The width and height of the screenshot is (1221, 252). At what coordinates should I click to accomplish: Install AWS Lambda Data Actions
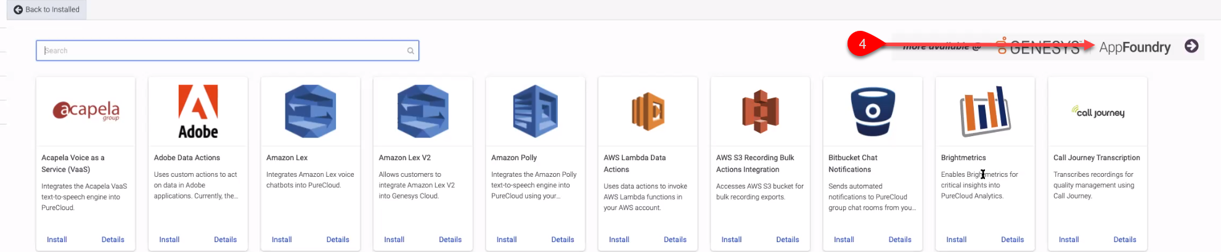pyautogui.click(x=619, y=240)
